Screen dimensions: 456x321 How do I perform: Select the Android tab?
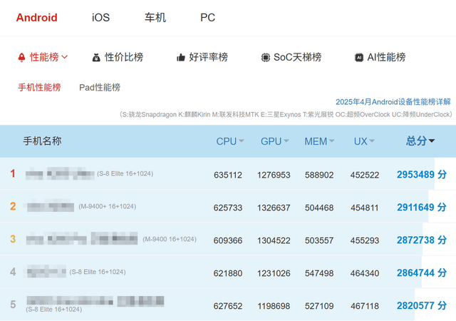[x=37, y=17]
